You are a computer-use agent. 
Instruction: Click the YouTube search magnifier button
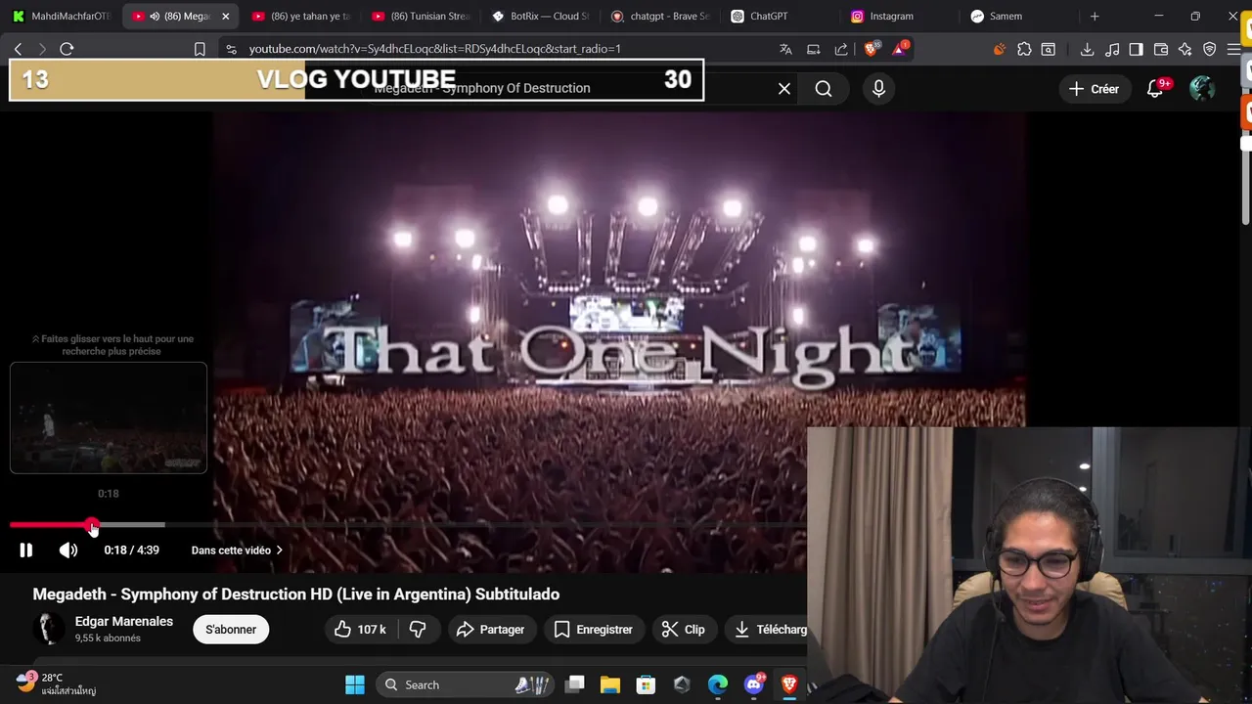tap(824, 89)
